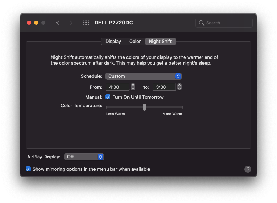Click the 'to' time field showing 3:00
277x203 pixels.
point(164,87)
